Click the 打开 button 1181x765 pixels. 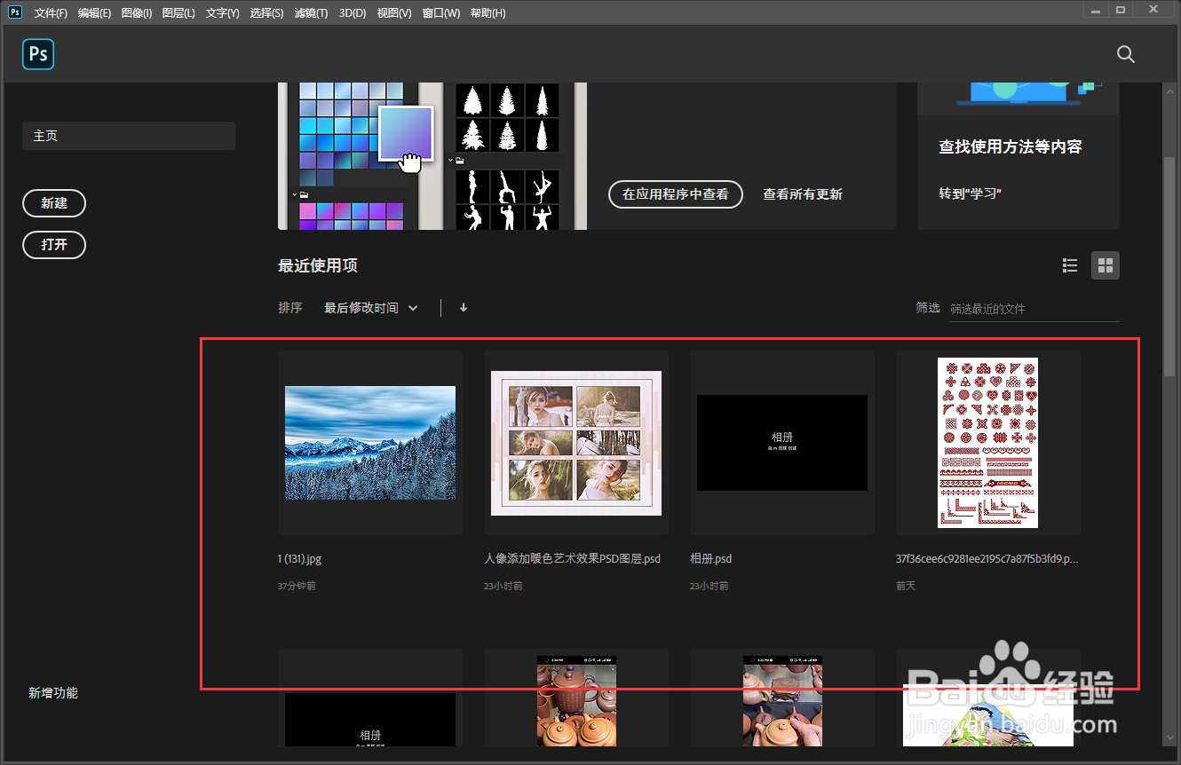point(54,244)
